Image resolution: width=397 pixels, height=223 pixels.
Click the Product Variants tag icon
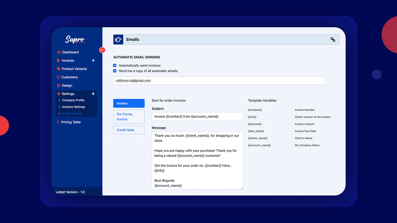(x=58, y=69)
